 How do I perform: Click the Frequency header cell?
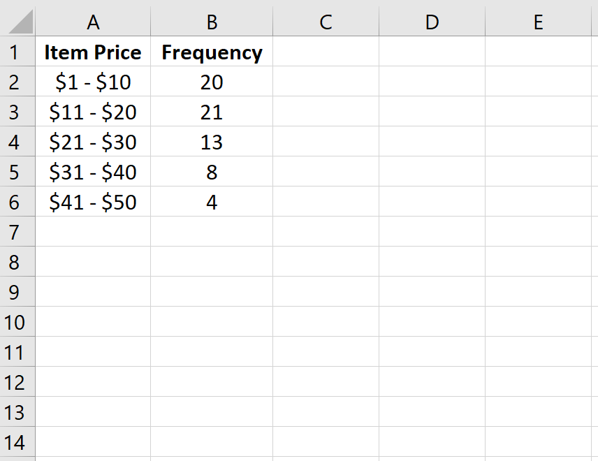click(212, 52)
